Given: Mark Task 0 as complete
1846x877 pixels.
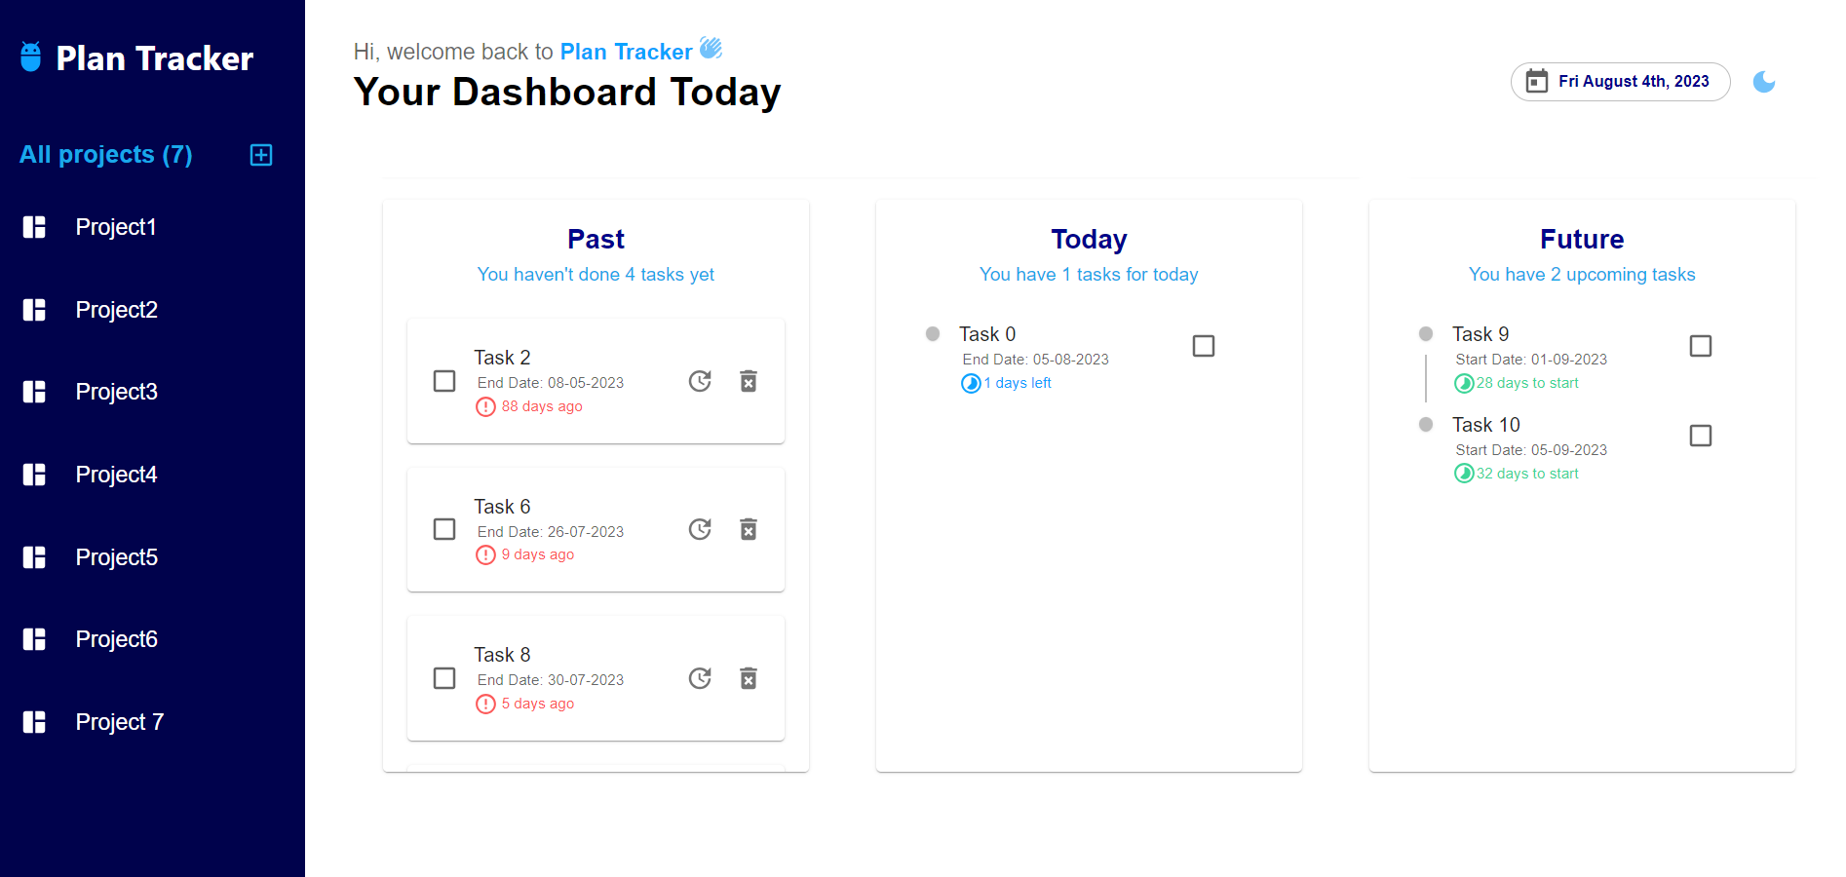Looking at the screenshot, I should click(x=1204, y=345).
